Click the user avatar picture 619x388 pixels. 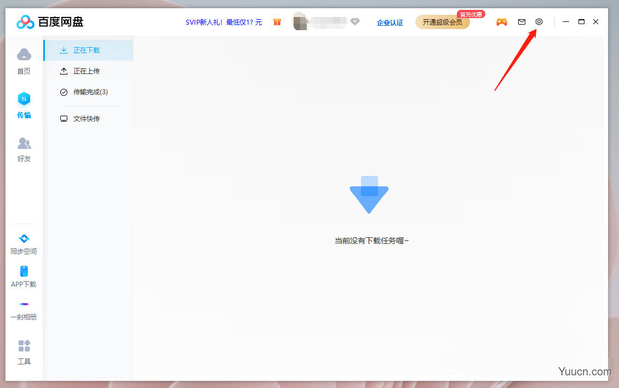(x=300, y=22)
